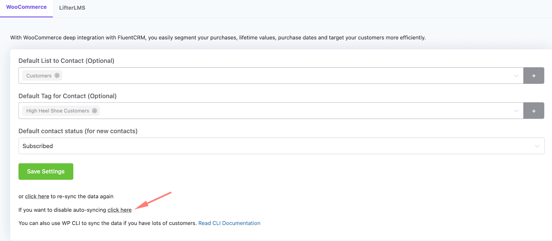Viewport: 552px width, 241px height.
Task: Select the High Heel Shoe Customers chip text
Action: pyautogui.click(x=58, y=111)
